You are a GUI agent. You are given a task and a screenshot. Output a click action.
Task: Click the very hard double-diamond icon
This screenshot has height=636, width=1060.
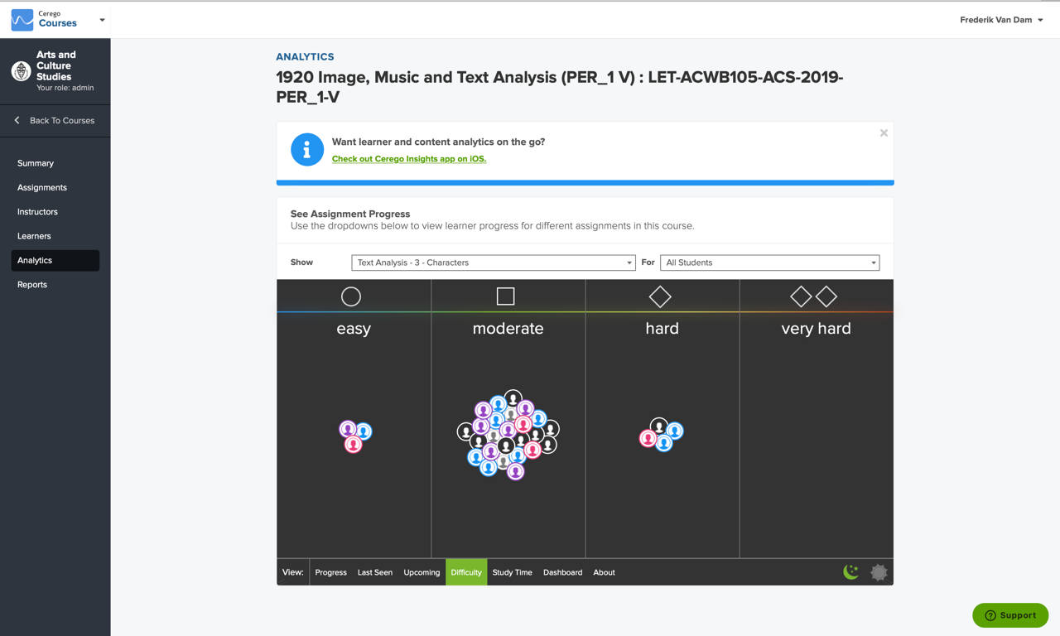click(813, 296)
